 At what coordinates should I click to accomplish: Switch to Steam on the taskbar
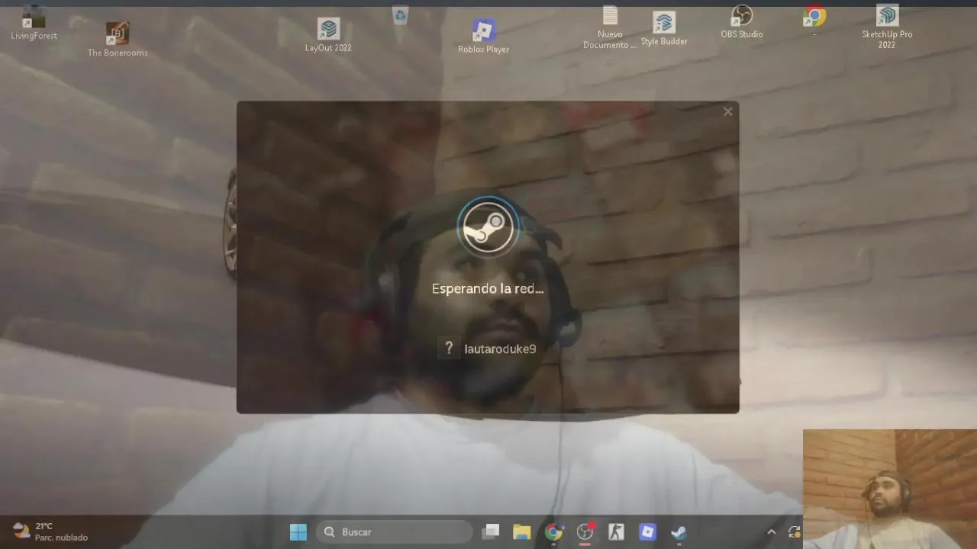coord(679,531)
